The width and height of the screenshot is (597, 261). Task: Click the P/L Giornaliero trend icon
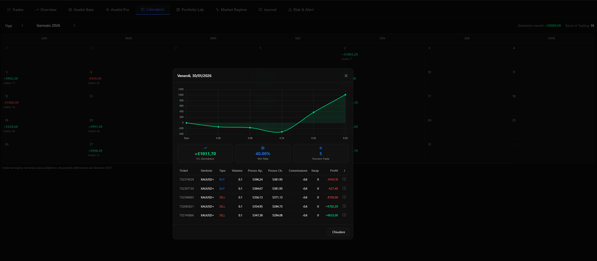205,148
